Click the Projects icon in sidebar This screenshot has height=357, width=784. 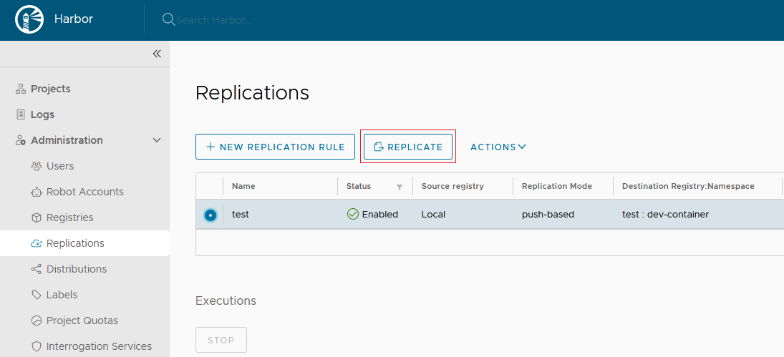[21, 89]
